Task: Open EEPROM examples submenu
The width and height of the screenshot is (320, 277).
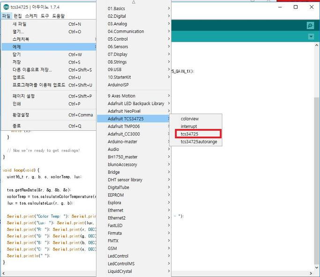Action: (x=134, y=195)
